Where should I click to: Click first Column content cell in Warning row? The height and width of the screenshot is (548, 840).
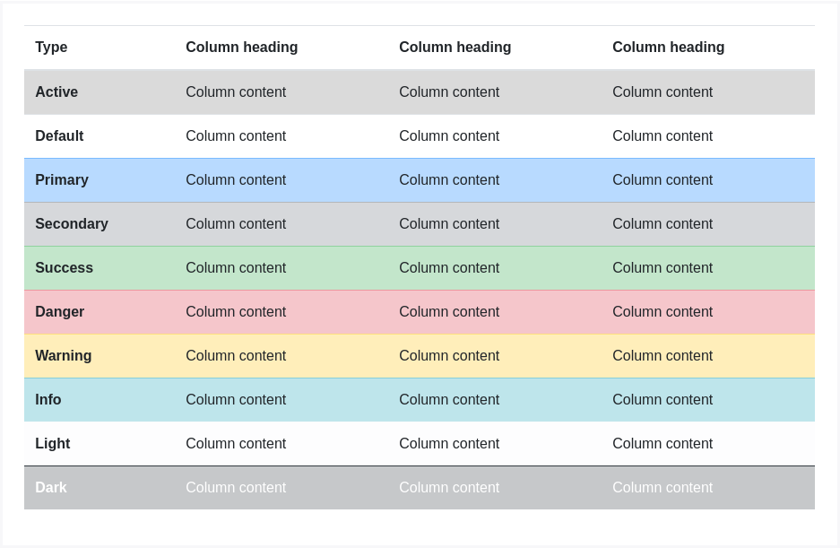click(x=236, y=356)
